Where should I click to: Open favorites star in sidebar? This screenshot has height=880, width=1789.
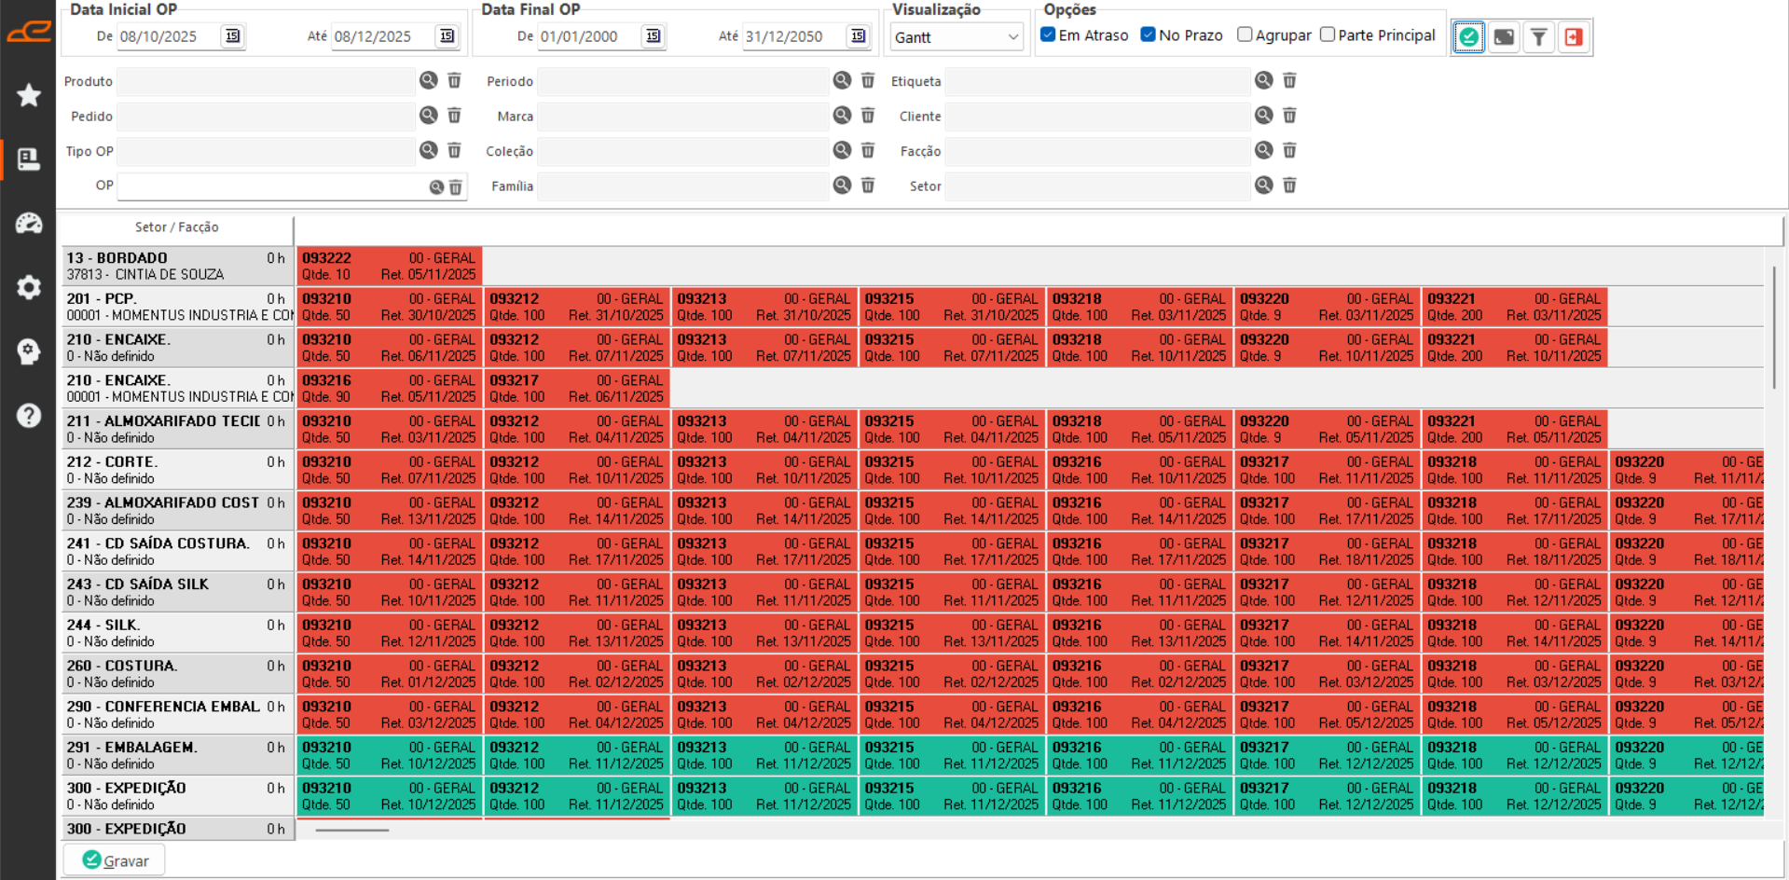pyautogui.click(x=29, y=95)
